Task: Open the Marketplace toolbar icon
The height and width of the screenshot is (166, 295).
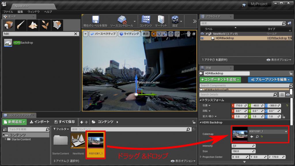Action: coord(161,19)
